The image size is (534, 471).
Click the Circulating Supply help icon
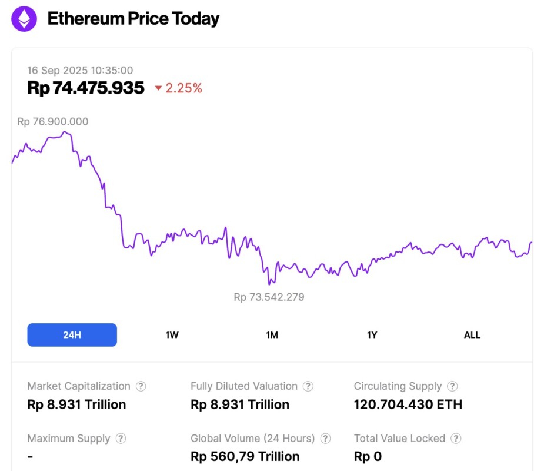(x=452, y=387)
